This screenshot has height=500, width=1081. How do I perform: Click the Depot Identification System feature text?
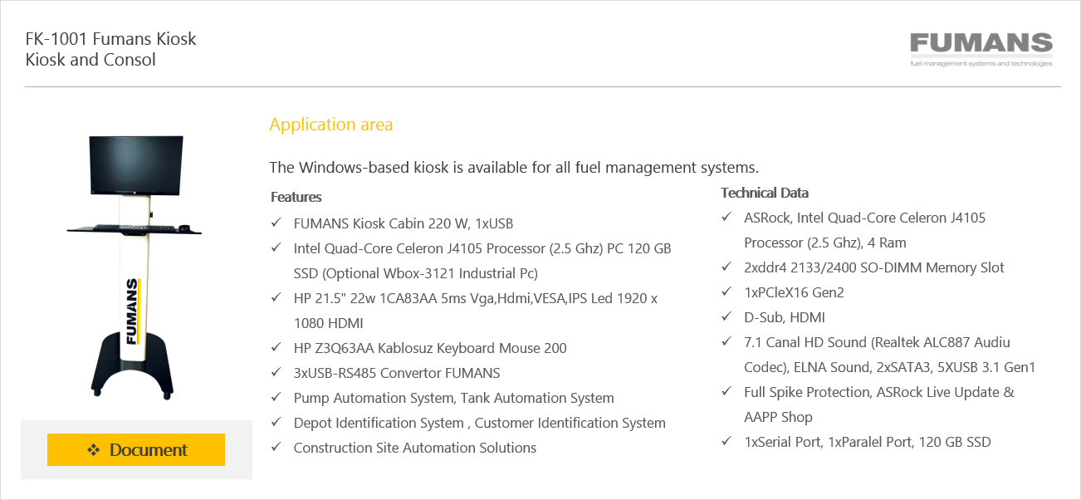[479, 423]
